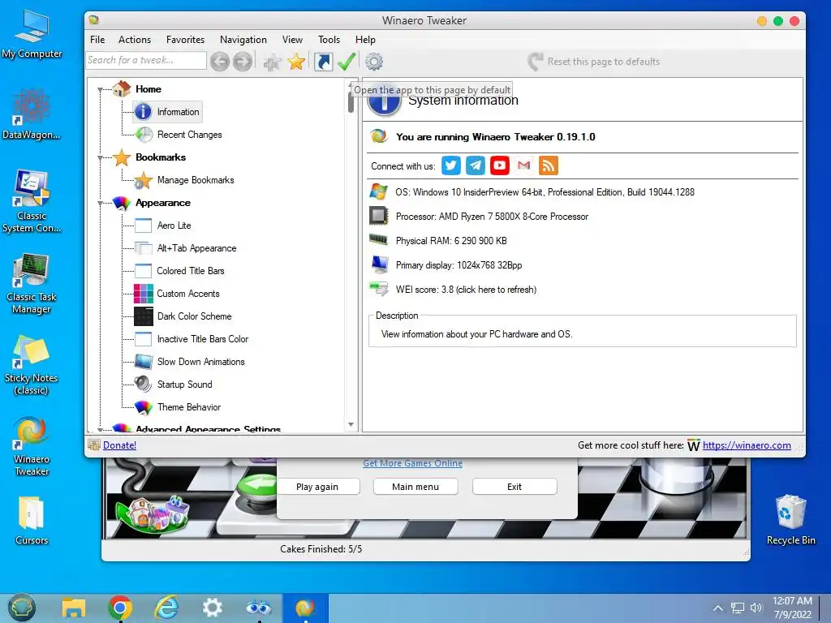
Task: Click the green checkmark toolbar icon
Action: pyautogui.click(x=347, y=62)
